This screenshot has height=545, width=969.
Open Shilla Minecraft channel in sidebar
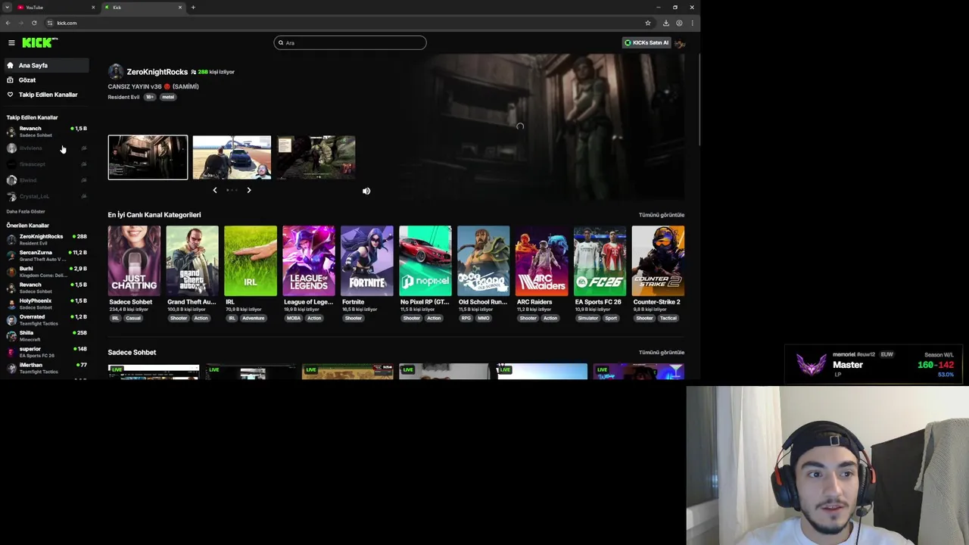(x=45, y=336)
